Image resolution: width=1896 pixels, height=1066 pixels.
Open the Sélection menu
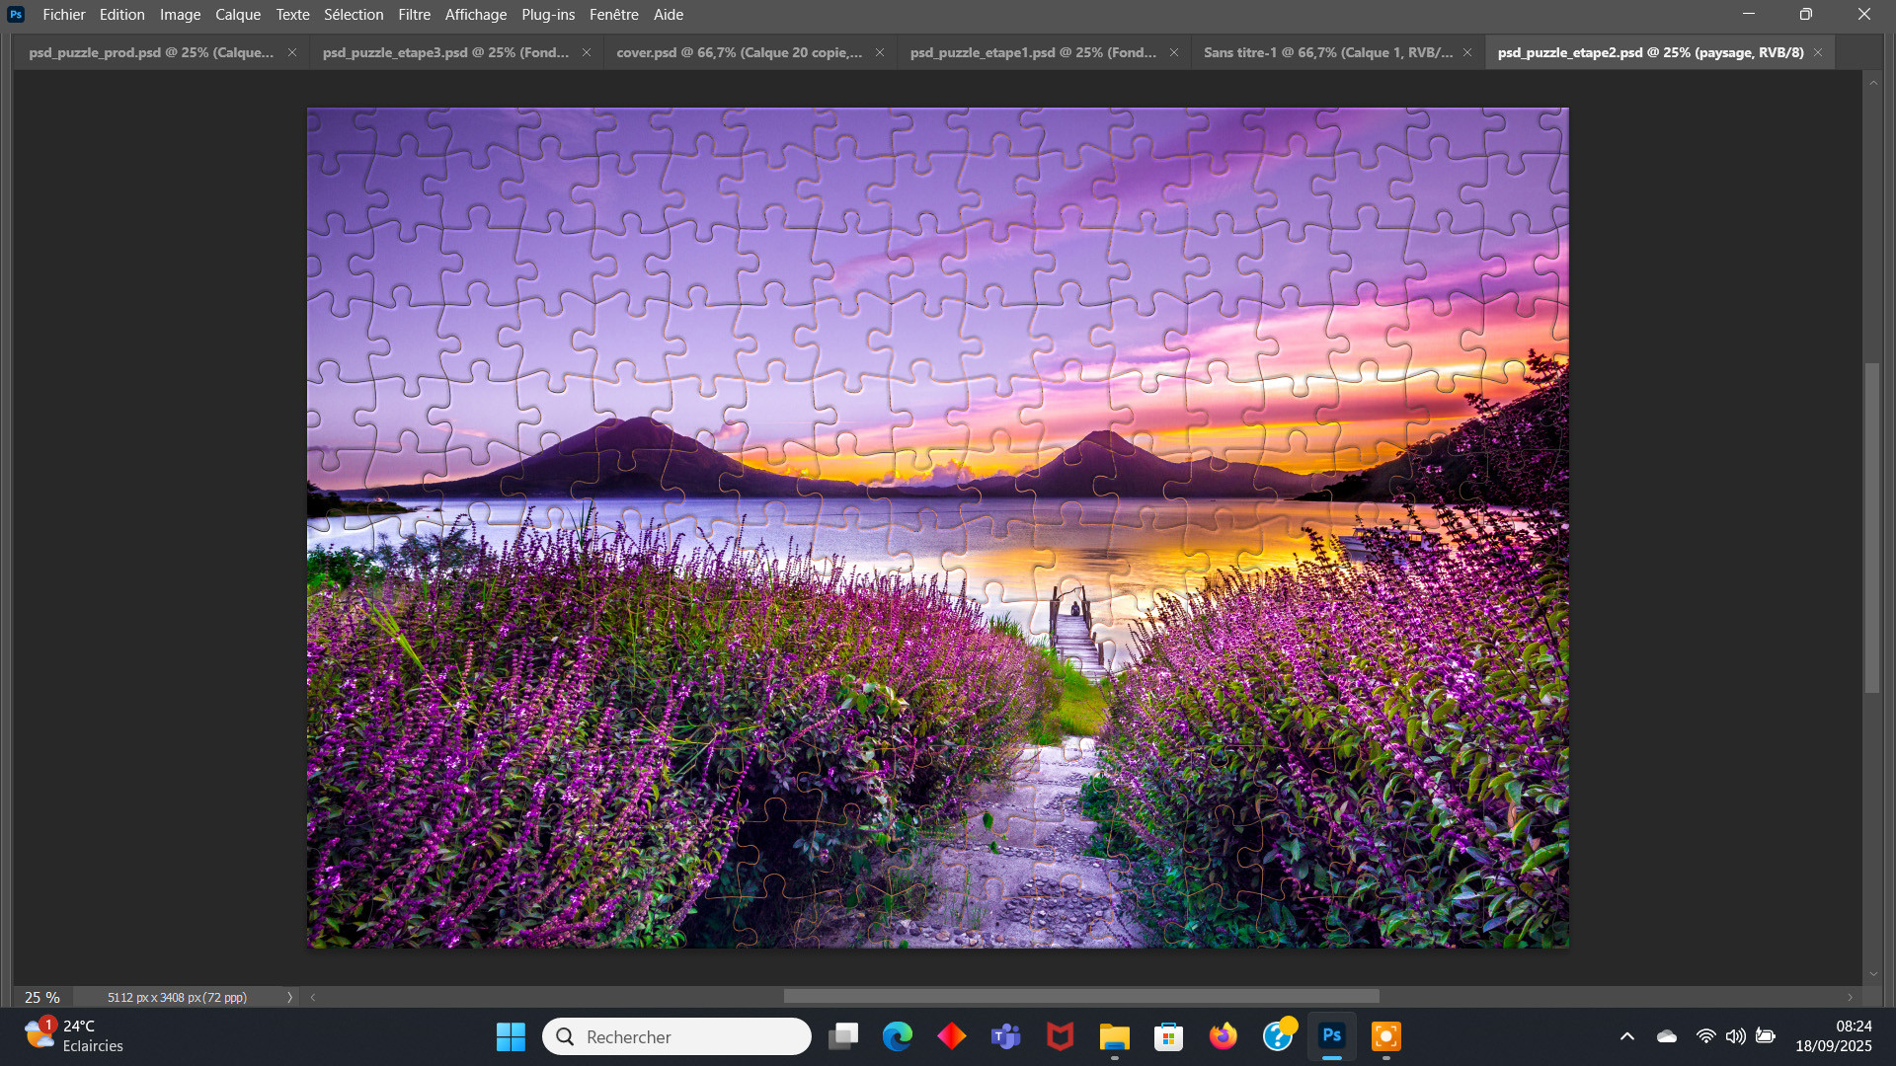(x=354, y=15)
